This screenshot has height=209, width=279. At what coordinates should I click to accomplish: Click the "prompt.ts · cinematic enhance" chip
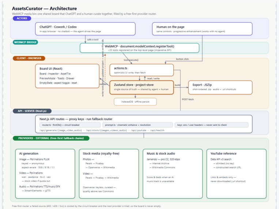pos(137,125)
